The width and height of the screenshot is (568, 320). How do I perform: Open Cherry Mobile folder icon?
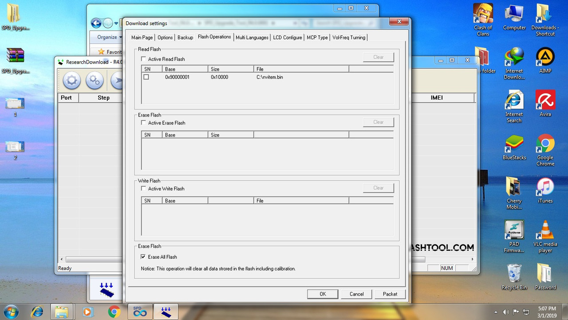pyautogui.click(x=514, y=193)
